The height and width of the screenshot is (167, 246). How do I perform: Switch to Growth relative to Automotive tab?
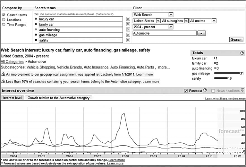[58, 98]
